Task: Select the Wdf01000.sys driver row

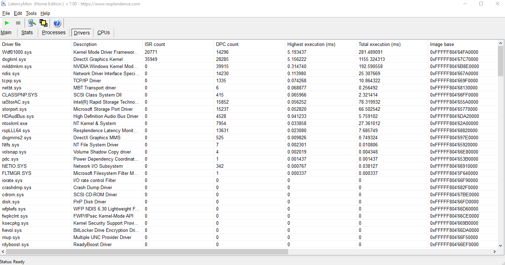Action: [249, 52]
